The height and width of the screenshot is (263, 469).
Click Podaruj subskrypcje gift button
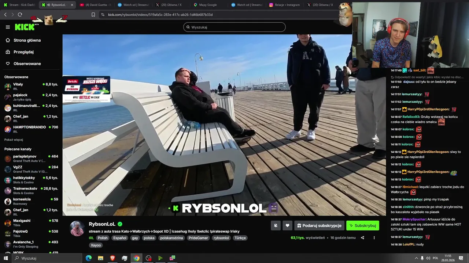(x=319, y=226)
